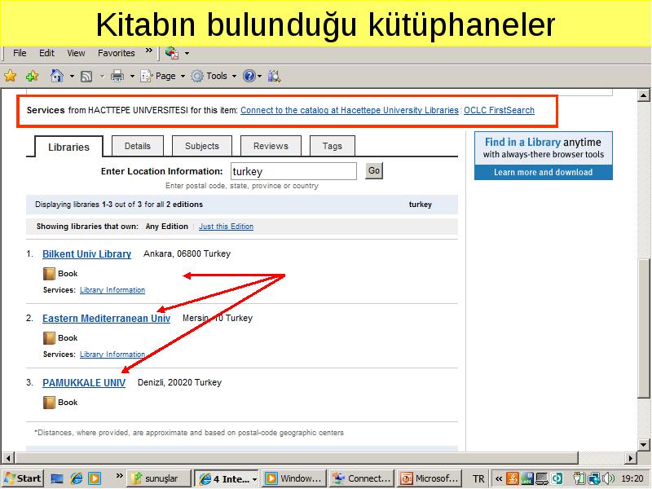Select the Libraries tab
Viewport: 652px width, 489px height.
click(x=68, y=147)
